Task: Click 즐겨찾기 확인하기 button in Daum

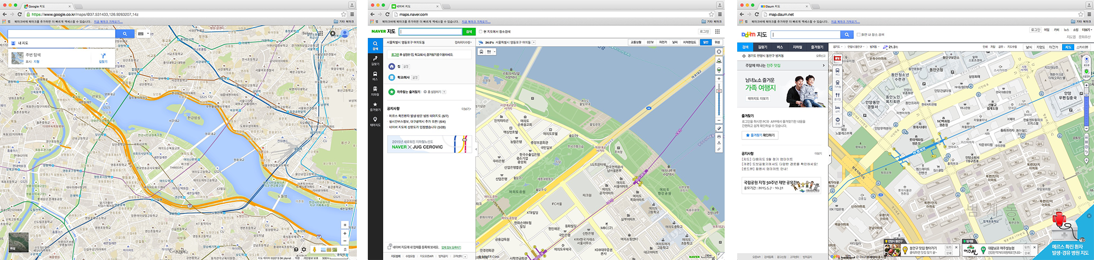Action: (760, 135)
